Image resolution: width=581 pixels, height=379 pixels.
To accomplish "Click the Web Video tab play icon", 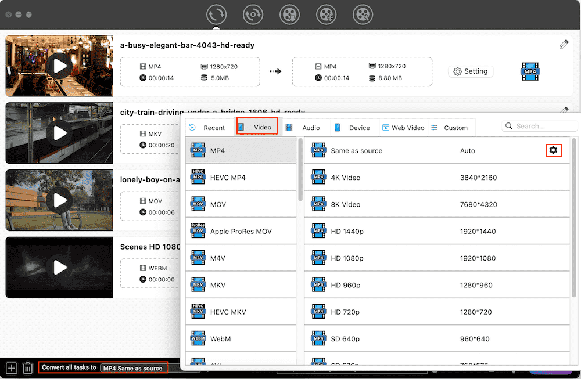I will coord(386,128).
